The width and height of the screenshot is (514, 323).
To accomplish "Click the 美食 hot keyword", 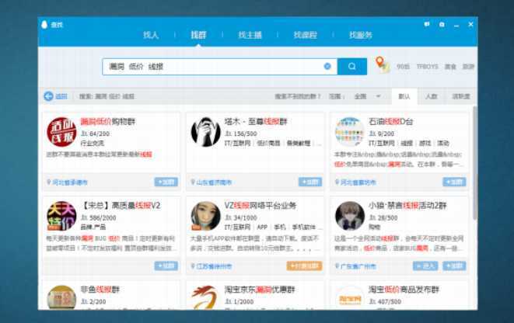I will [450, 67].
